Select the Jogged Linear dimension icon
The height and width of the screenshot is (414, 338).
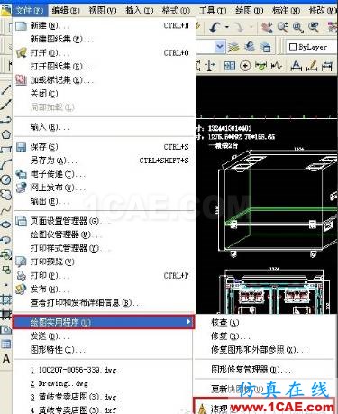tap(277, 66)
